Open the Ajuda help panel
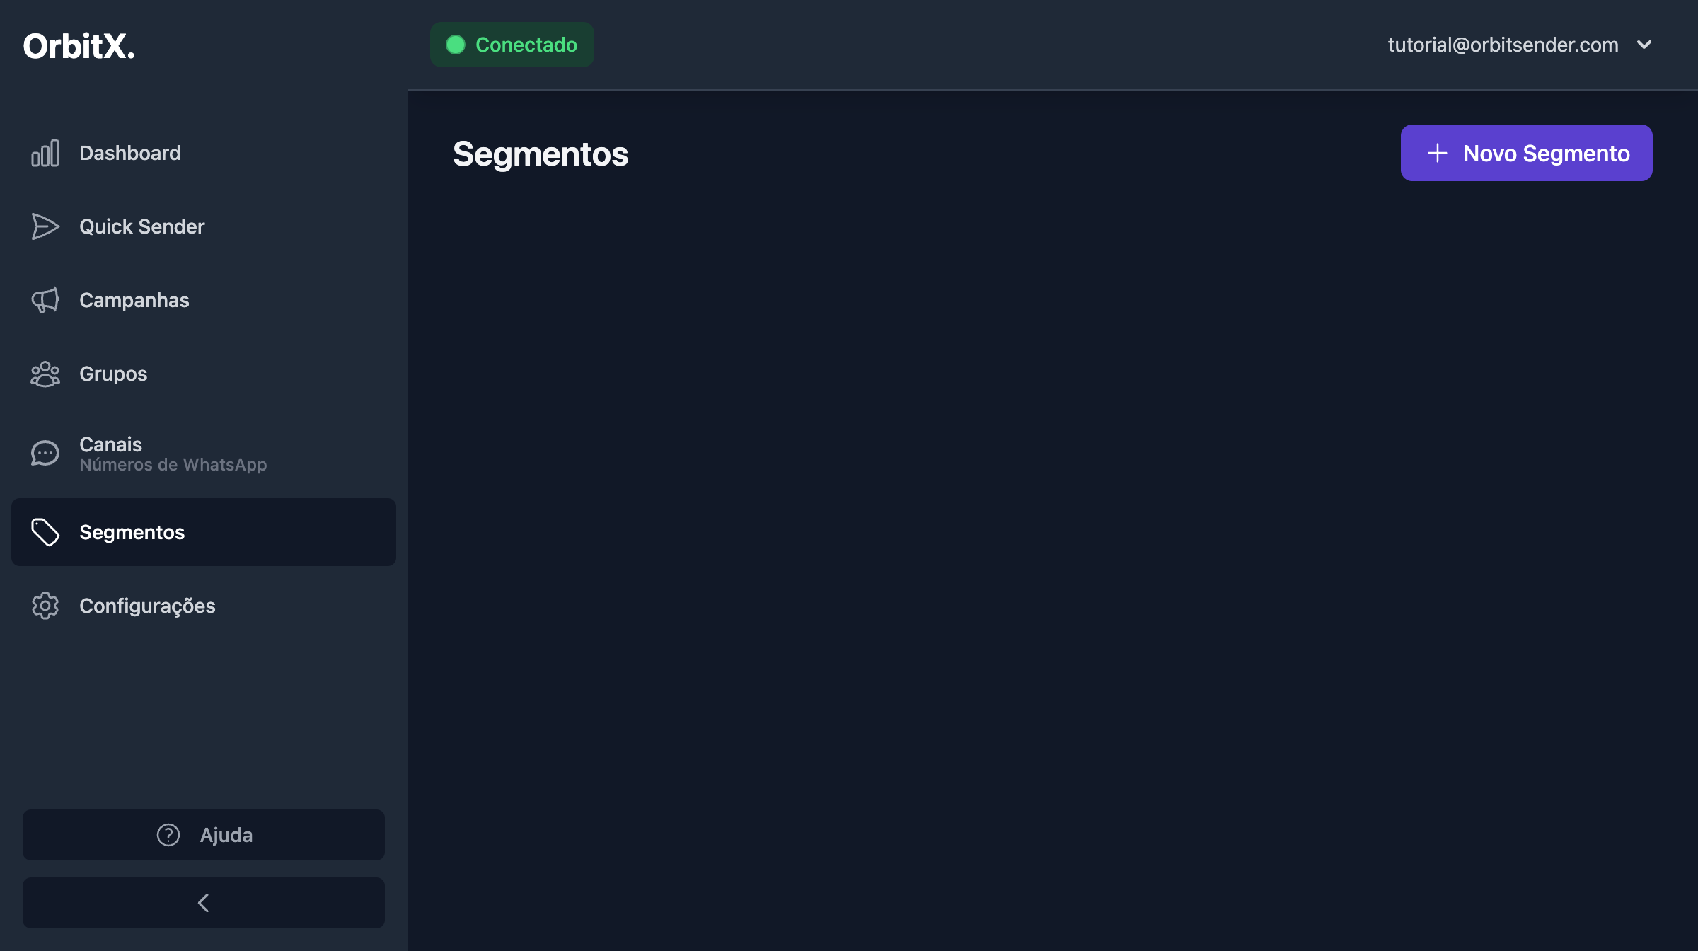 point(203,835)
